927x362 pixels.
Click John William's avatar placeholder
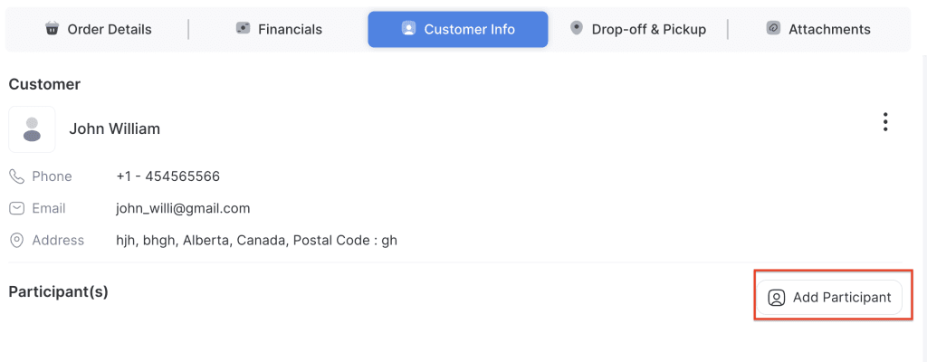(32, 129)
